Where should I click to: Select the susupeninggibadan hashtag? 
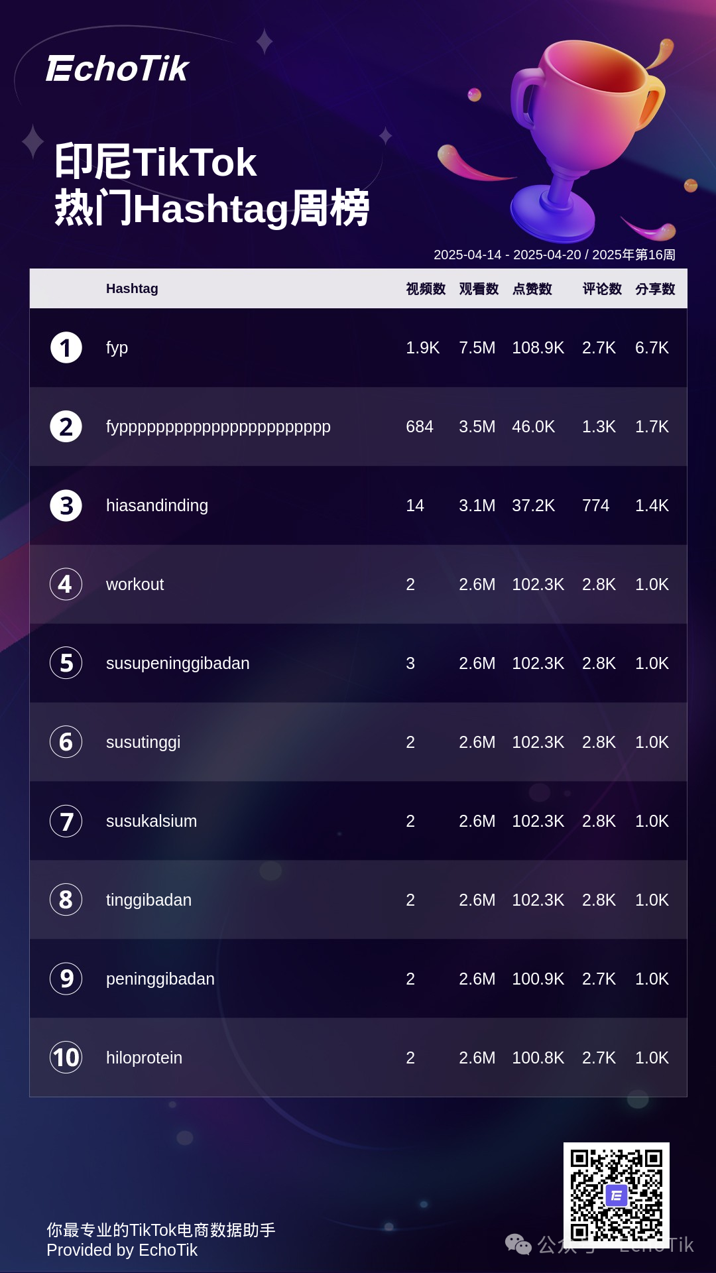tap(178, 664)
